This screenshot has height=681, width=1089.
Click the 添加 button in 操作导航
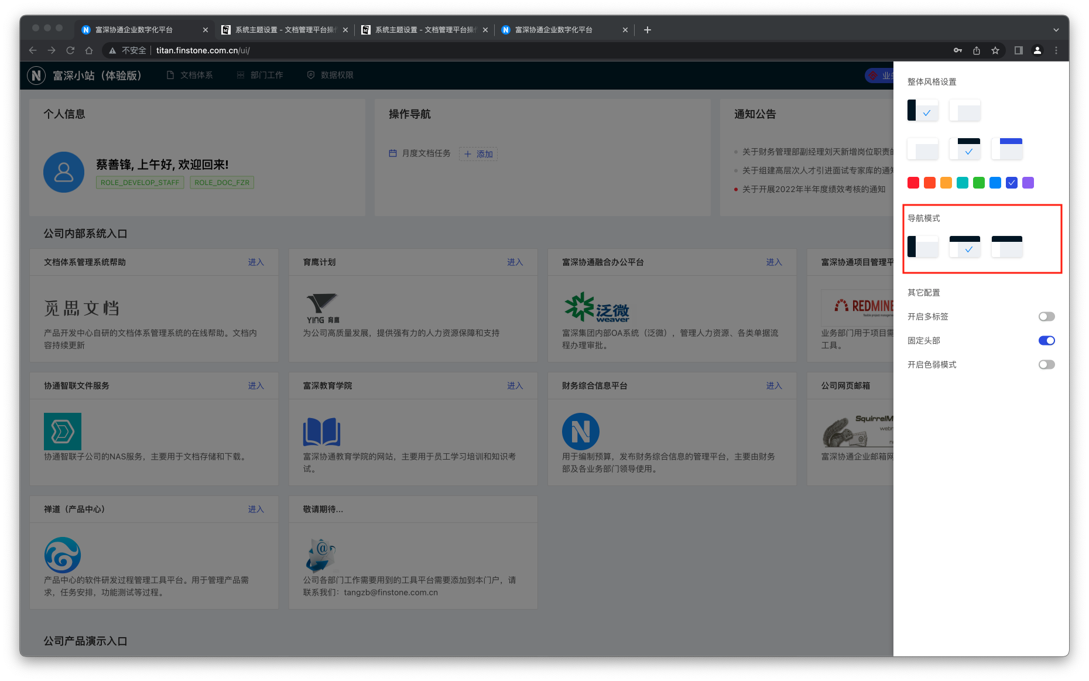(478, 154)
